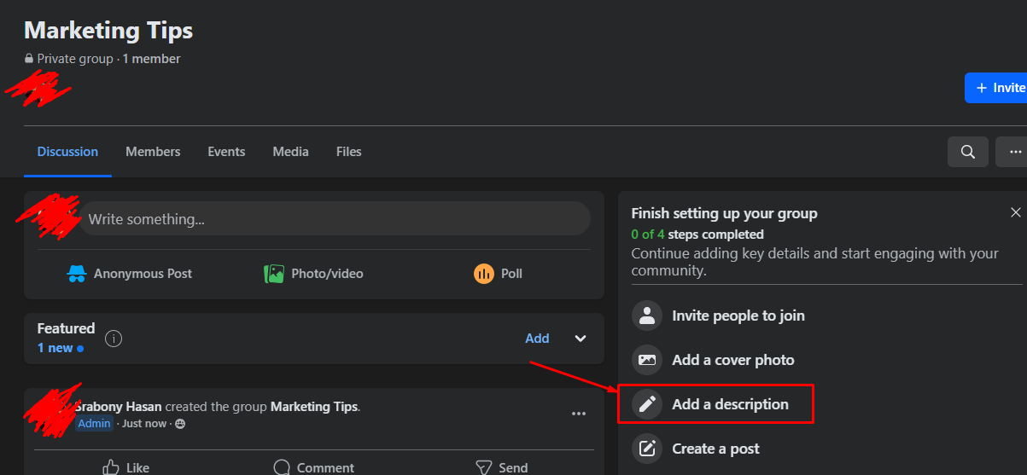The height and width of the screenshot is (475, 1027).
Task: Click the Add link in Featured
Action: pyautogui.click(x=537, y=339)
